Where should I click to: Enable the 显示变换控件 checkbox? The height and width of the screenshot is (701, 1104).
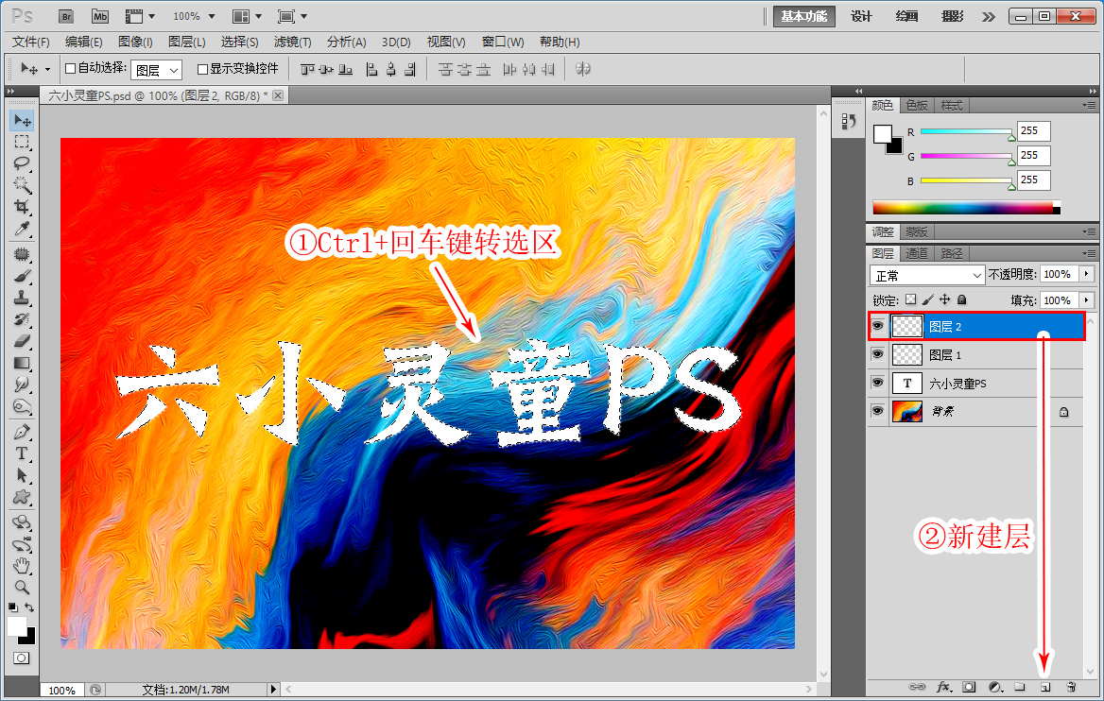(203, 69)
